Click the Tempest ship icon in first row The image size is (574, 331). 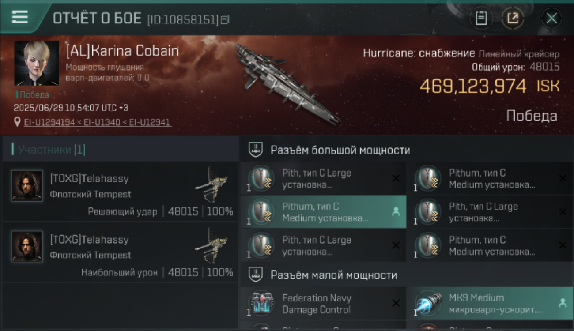[x=211, y=184]
